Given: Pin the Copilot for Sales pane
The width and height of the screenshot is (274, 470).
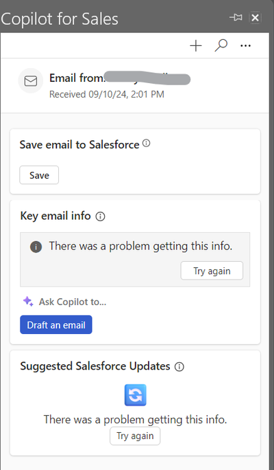Looking at the screenshot, I should point(236,18).
